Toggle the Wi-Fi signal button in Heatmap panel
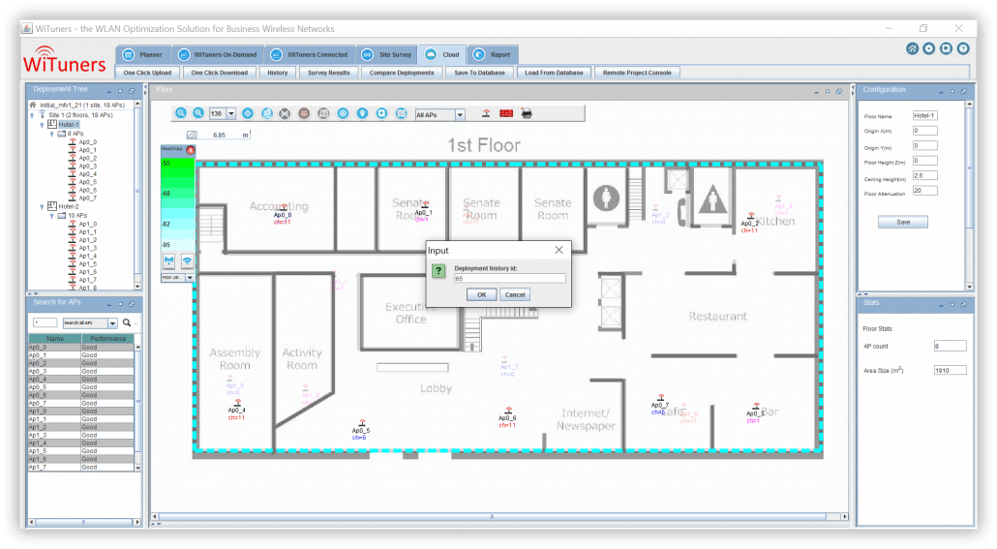This screenshot has height=549, width=997. click(187, 260)
